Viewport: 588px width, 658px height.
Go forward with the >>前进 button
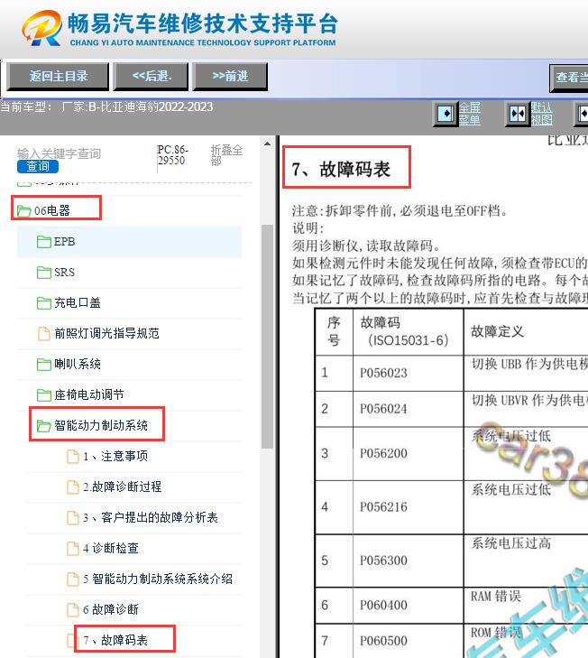[x=230, y=77]
